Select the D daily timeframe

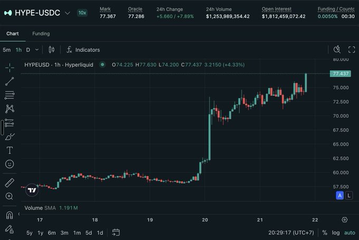tap(28, 50)
